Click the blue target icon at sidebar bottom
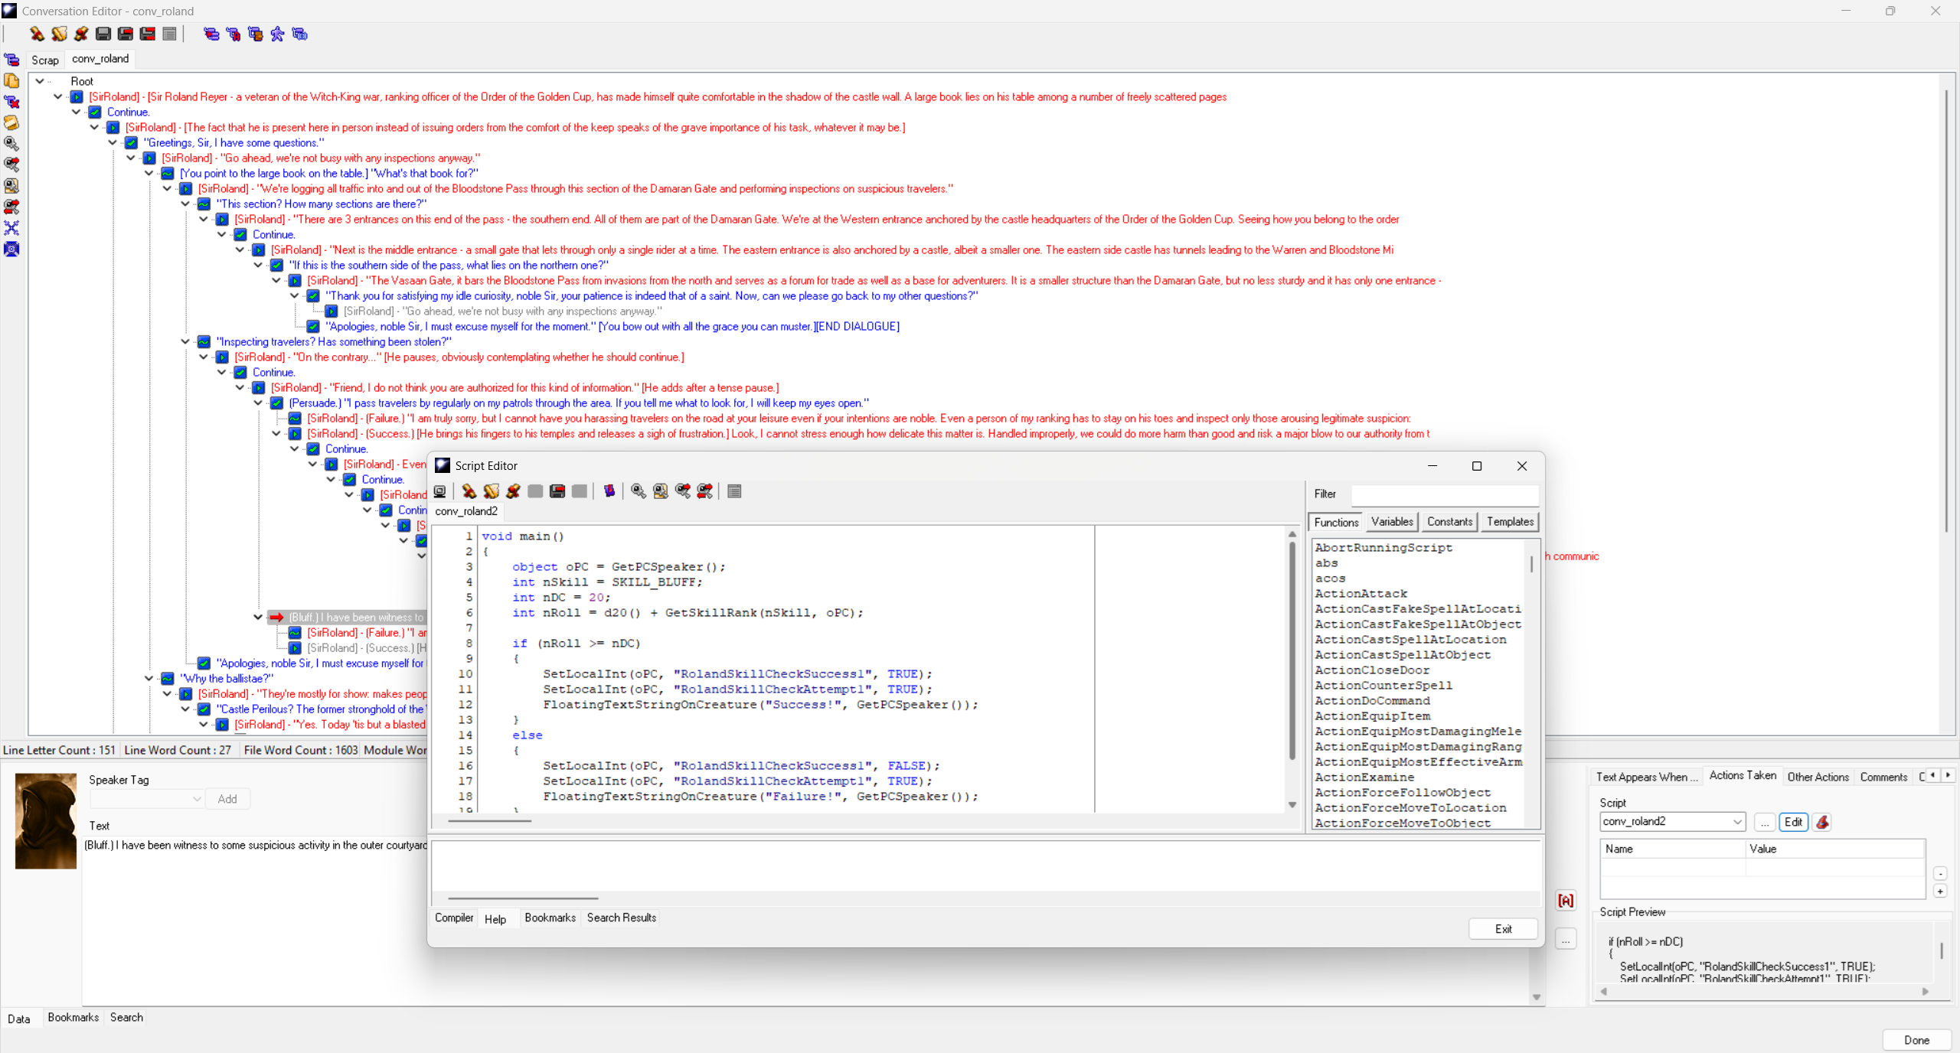The height and width of the screenshot is (1053, 1960). [11, 249]
